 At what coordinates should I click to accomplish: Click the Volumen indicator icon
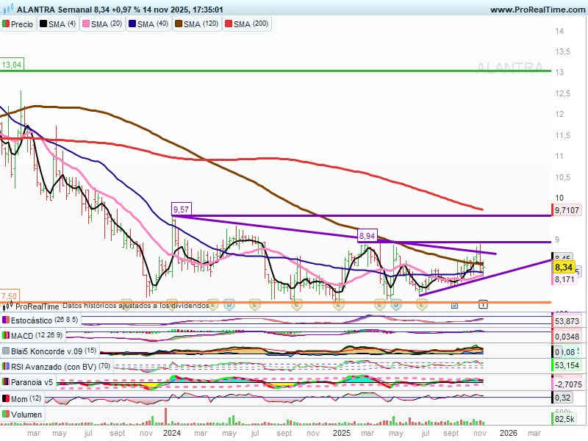[x=6, y=415]
